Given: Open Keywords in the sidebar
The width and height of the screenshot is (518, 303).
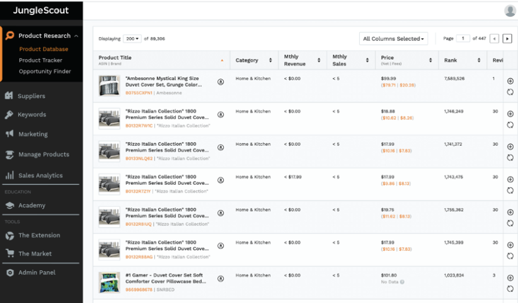Looking at the screenshot, I should point(32,114).
